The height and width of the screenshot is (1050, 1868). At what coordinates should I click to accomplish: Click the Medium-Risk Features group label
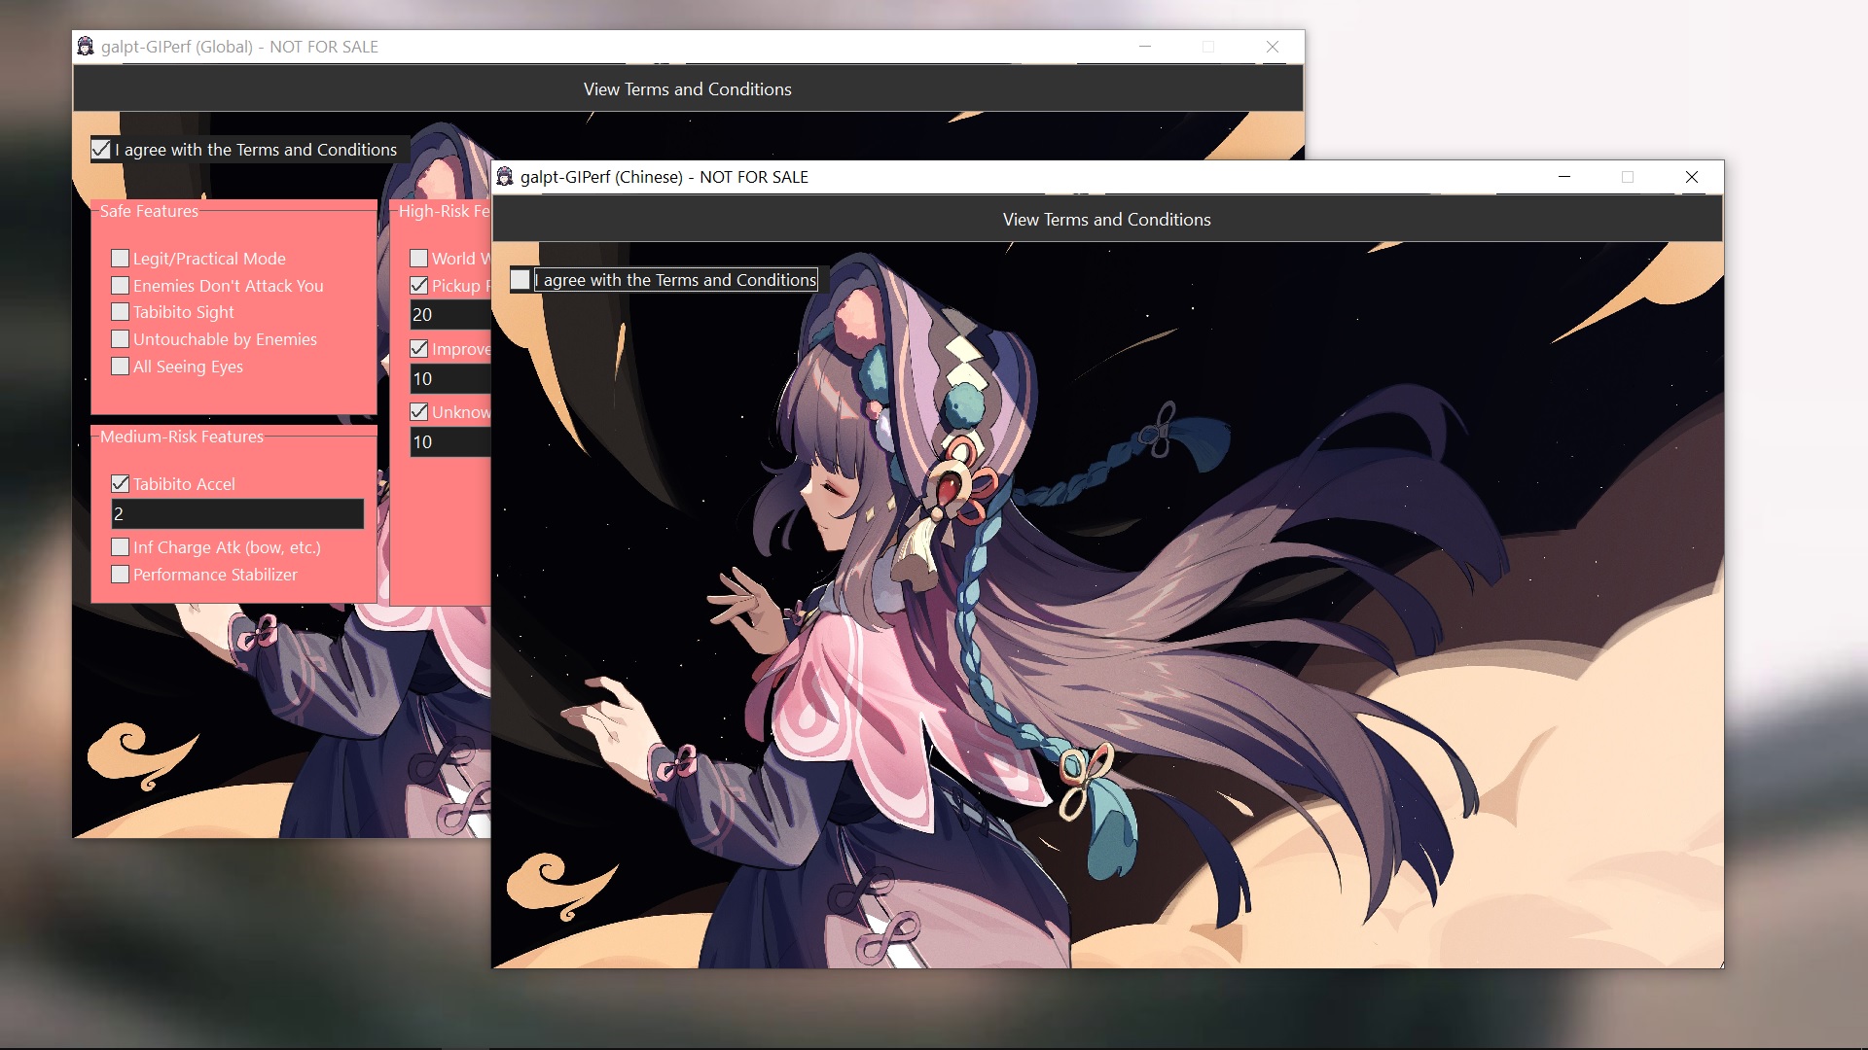tap(182, 437)
